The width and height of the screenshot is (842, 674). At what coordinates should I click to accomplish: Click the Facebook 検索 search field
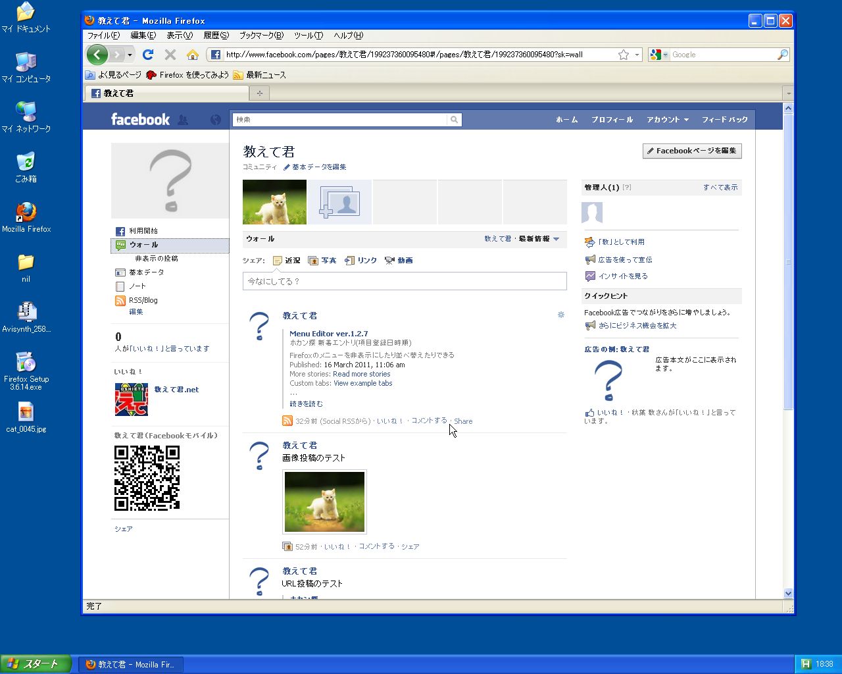point(339,120)
